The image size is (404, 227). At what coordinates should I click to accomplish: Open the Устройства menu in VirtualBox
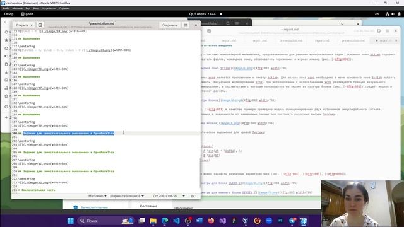coord(49,8)
